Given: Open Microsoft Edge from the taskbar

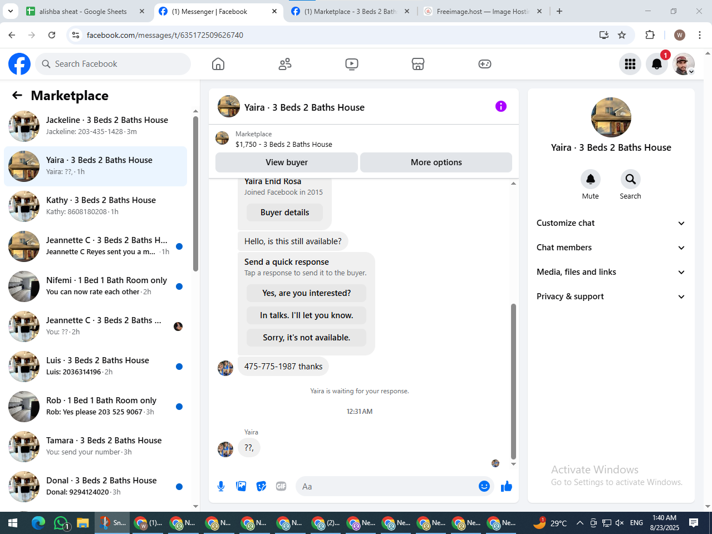Looking at the screenshot, I should pyautogui.click(x=38, y=523).
